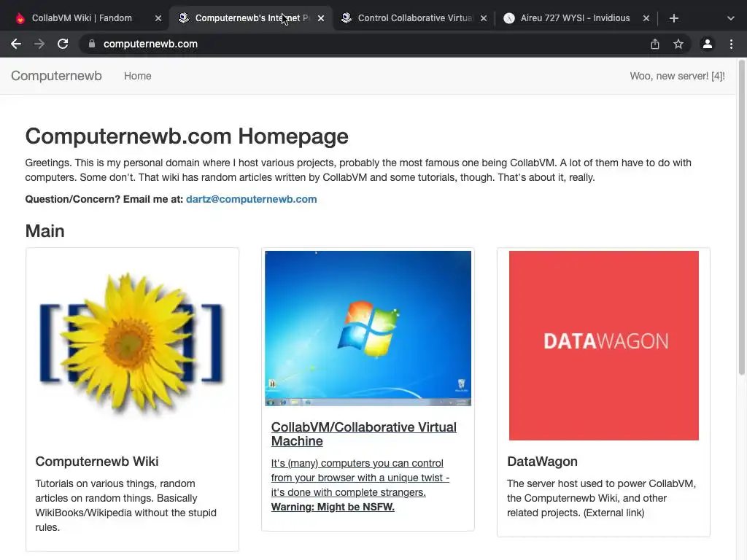Click the Fandom flame favicon

click(20, 18)
